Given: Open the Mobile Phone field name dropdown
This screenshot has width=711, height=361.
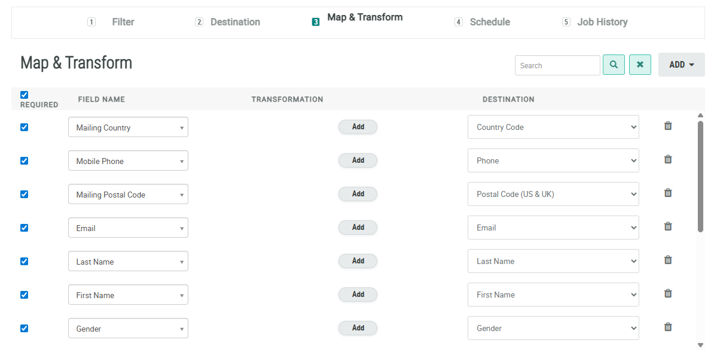Looking at the screenshot, I should (x=128, y=160).
